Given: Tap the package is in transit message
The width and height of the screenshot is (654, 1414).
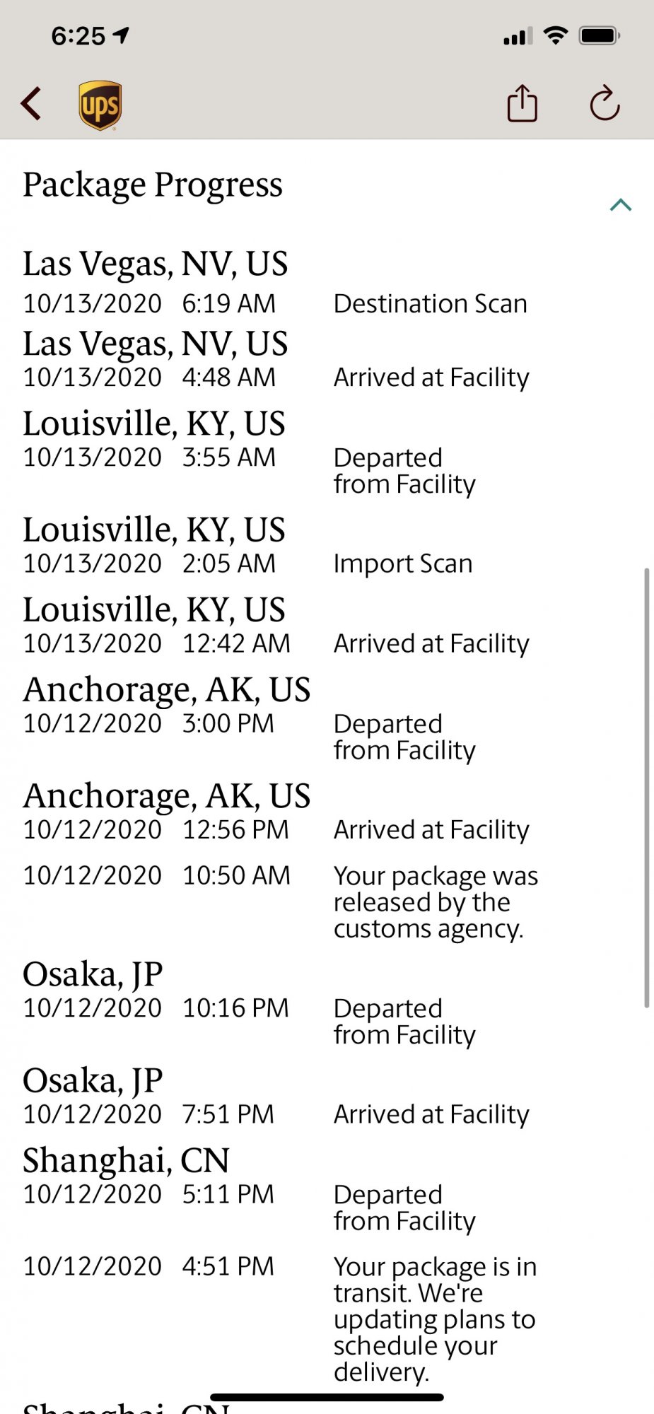Looking at the screenshot, I should (x=436, y=1319).
